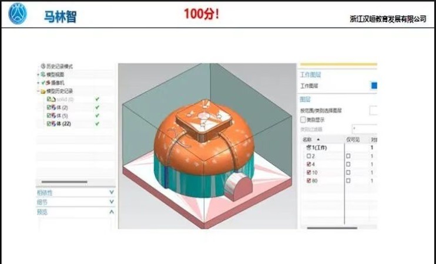Screen dimensions: 436x264
Task: Expand the 细节 section
Action: pos(111,202)
